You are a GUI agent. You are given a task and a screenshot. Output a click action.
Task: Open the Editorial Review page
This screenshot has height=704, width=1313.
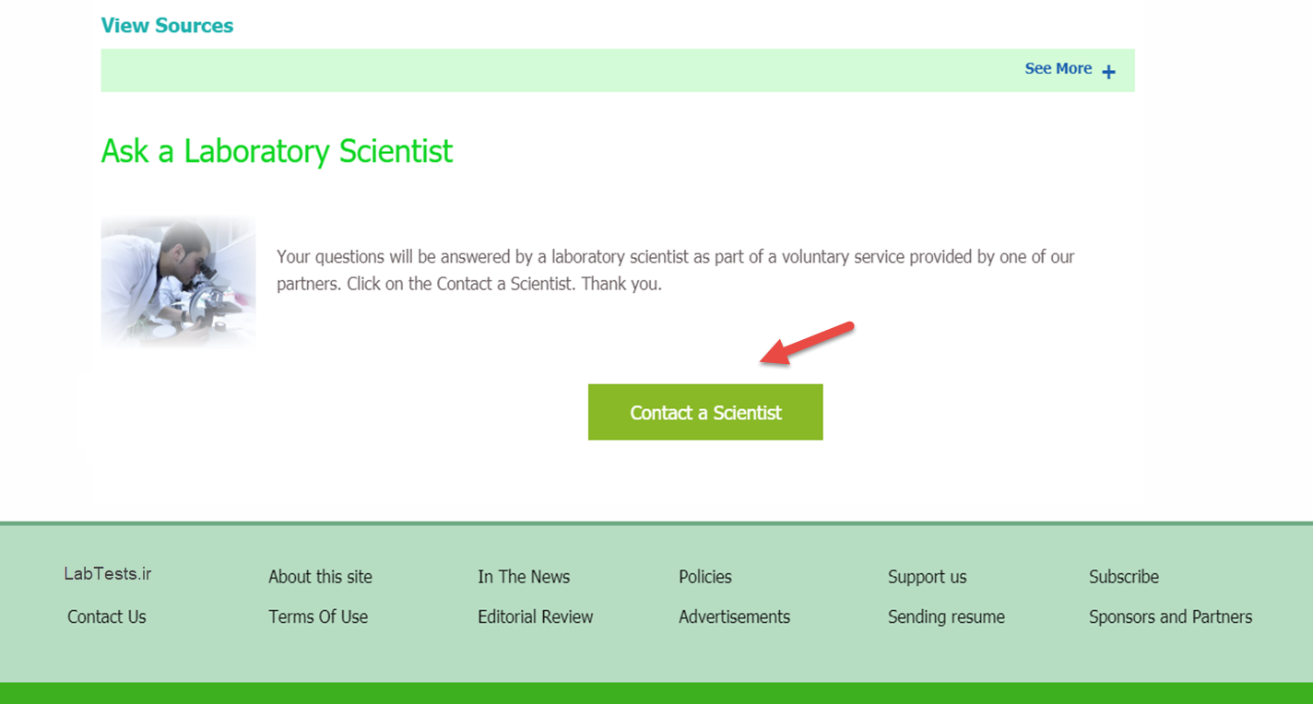tap(535, 616)
